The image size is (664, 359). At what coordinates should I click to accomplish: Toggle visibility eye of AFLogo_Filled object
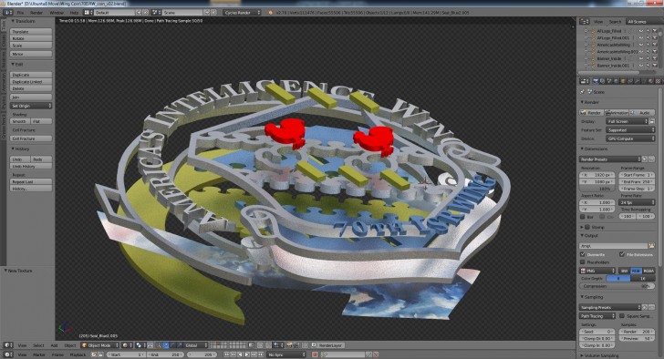tap(641, 31)
